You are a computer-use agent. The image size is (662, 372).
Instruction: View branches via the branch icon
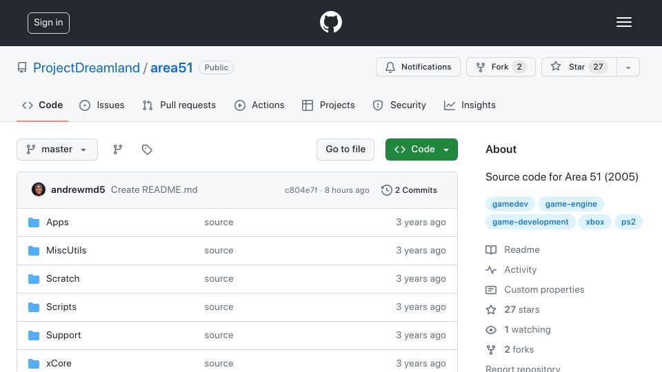click(118, 149)
